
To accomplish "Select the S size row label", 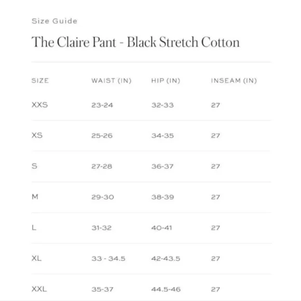I will tap(34, 166).
